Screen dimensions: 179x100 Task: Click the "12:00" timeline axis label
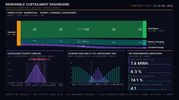coord(36,84)
